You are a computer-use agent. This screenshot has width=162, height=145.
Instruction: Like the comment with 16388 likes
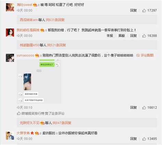[x=144, y=36]
